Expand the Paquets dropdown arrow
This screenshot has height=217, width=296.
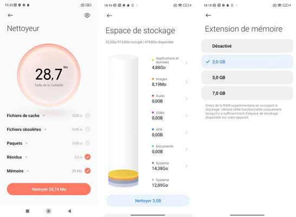[x=27, y=143]
